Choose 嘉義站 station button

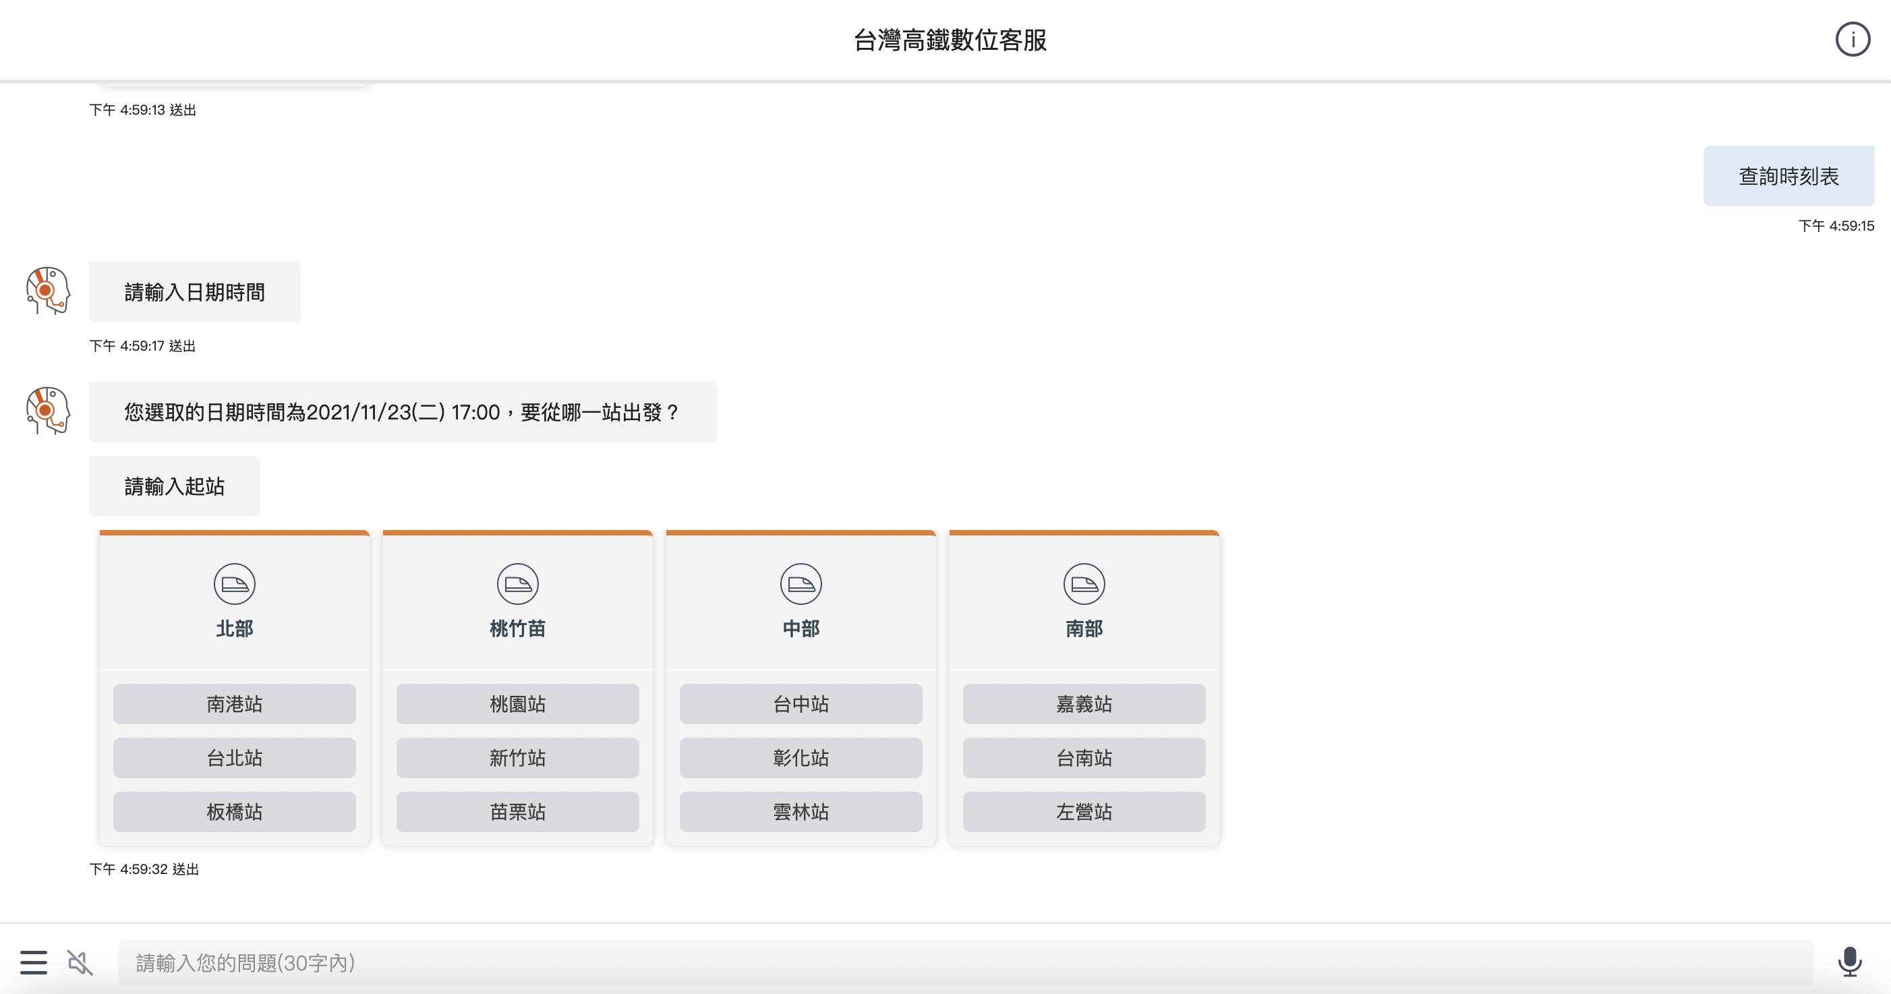(x=1084, y=704)
